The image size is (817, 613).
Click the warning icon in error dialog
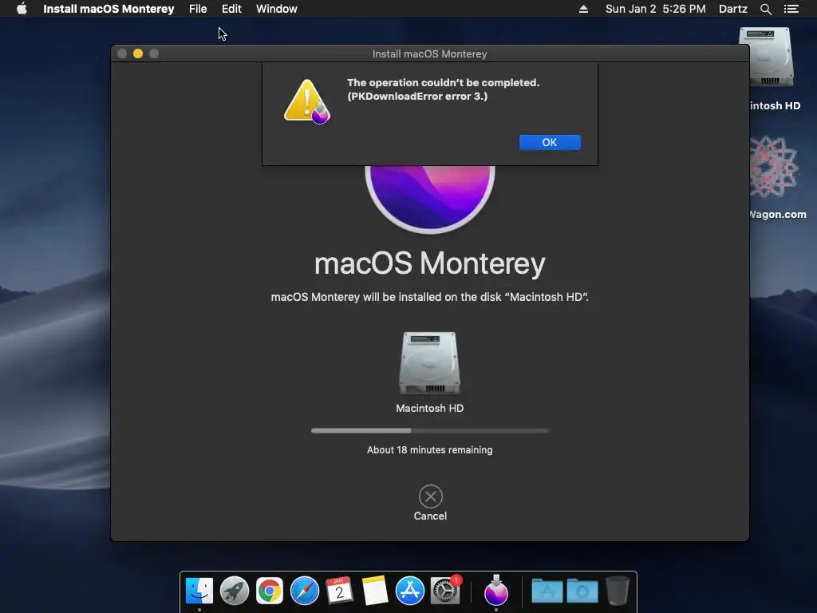point(307,101)
